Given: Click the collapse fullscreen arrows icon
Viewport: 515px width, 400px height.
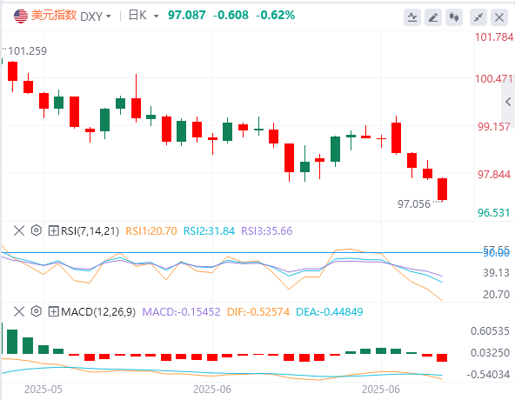Looking at the screenshot, I should coord(478,17).
